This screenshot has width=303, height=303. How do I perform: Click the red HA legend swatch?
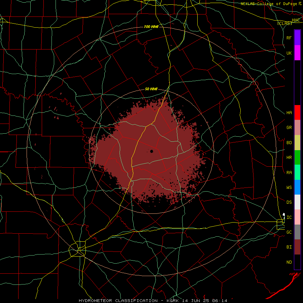coord(297,112)
